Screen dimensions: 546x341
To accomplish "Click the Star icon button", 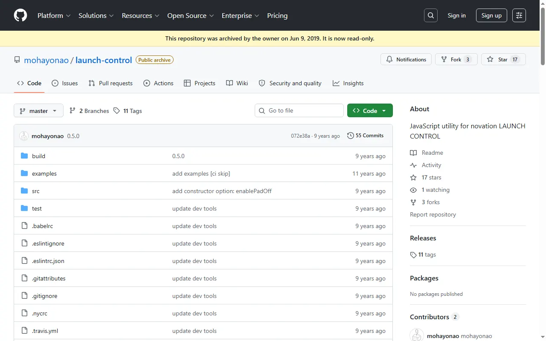I will pos(503,60).
